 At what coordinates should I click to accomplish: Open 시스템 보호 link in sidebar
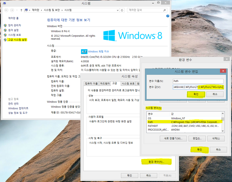(x=15, y=35)
